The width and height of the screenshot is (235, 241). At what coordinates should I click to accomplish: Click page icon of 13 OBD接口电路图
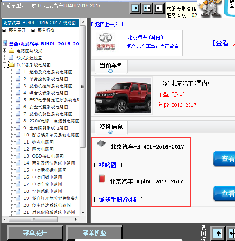pos(18,156)
